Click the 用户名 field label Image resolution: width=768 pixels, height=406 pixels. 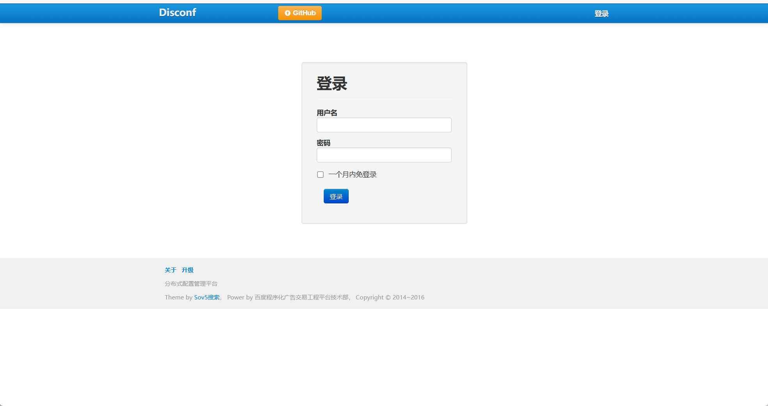coord(327,113)
